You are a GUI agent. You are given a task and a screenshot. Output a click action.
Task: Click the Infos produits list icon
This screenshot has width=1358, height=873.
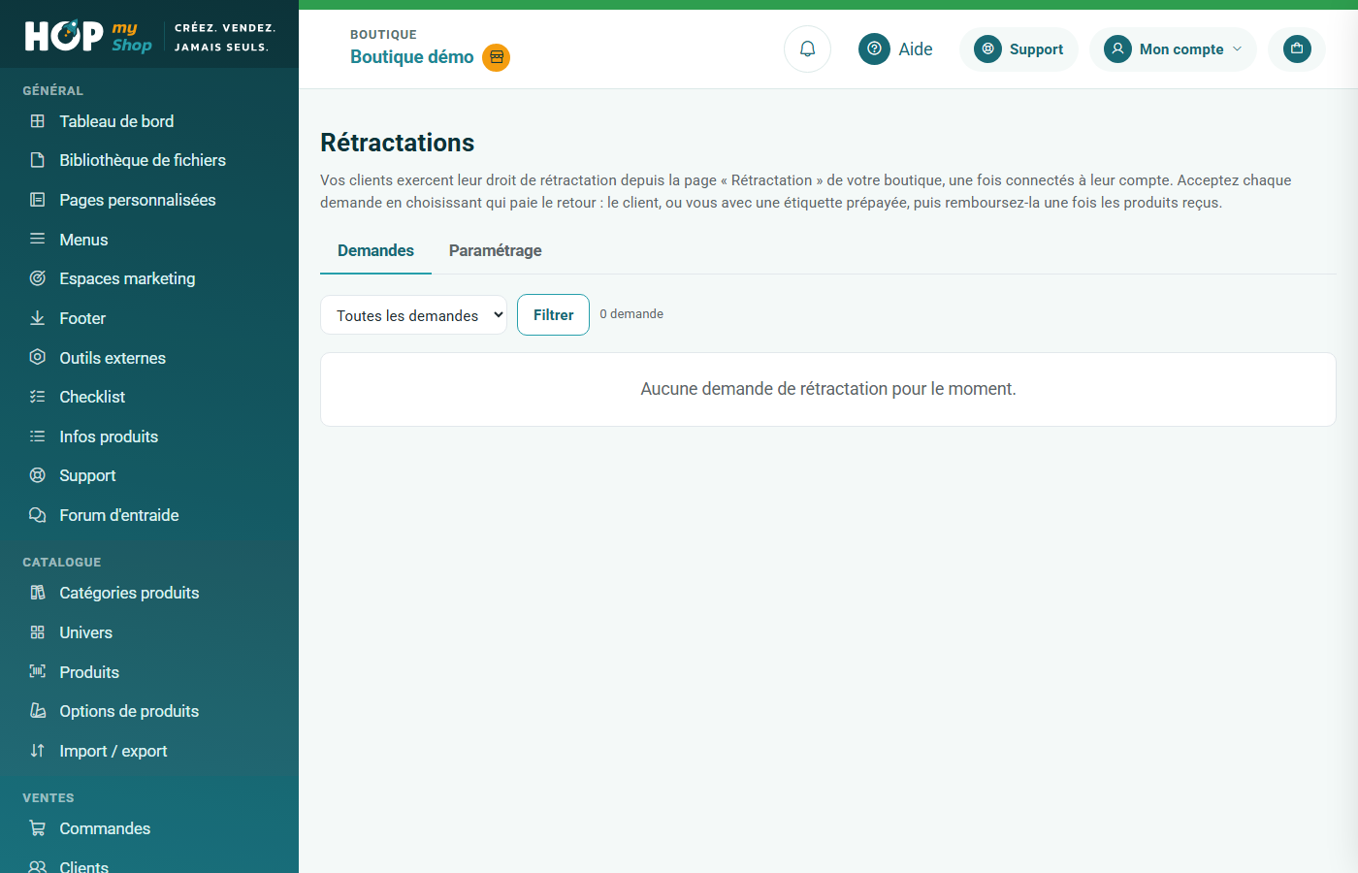[x=38, y=436]
